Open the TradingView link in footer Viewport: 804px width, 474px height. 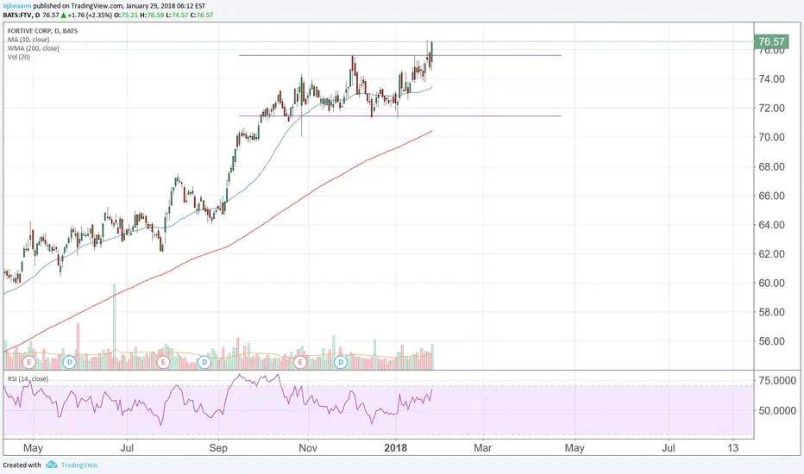click(x=79, y=465)
